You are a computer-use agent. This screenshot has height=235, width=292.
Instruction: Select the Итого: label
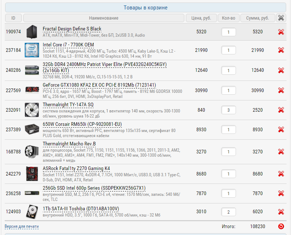228,226
